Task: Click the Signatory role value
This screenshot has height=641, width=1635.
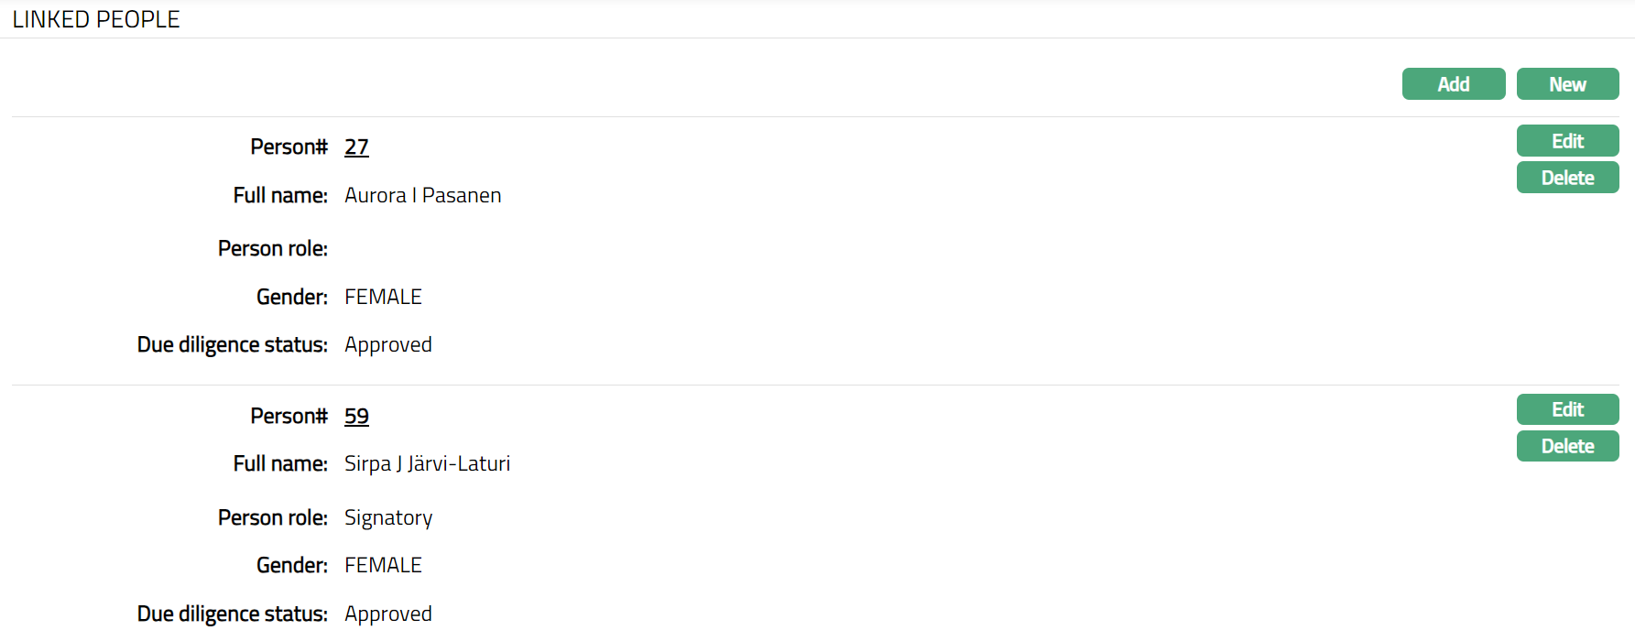Action: [388, 518]
